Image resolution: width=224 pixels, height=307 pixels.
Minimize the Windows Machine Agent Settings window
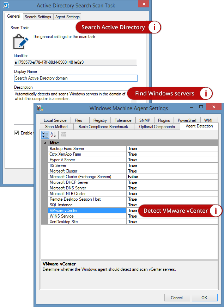[192, 107]
